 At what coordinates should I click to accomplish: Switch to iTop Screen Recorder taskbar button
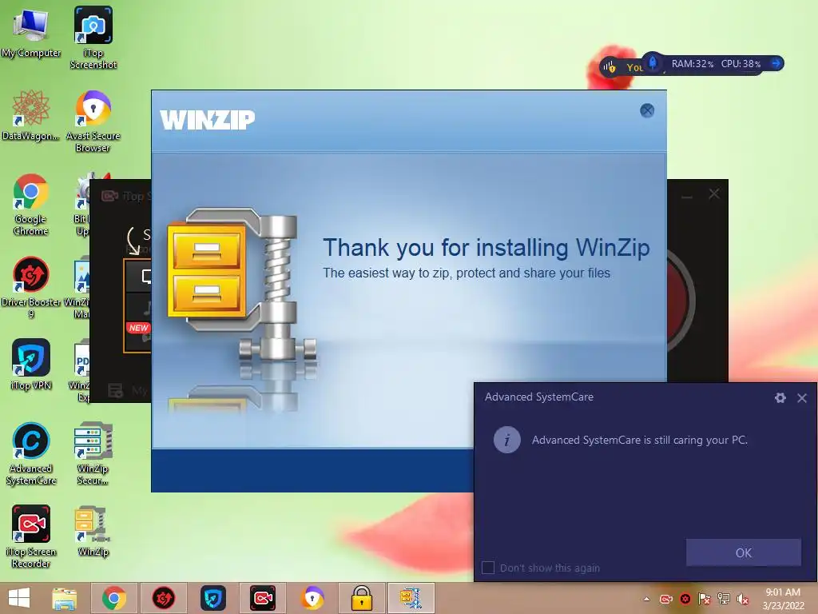262,598
